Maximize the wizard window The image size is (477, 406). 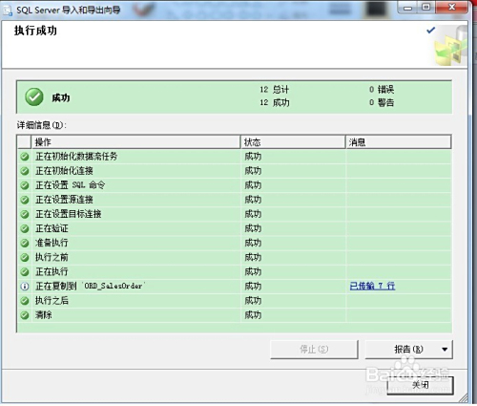coord(426,8)
